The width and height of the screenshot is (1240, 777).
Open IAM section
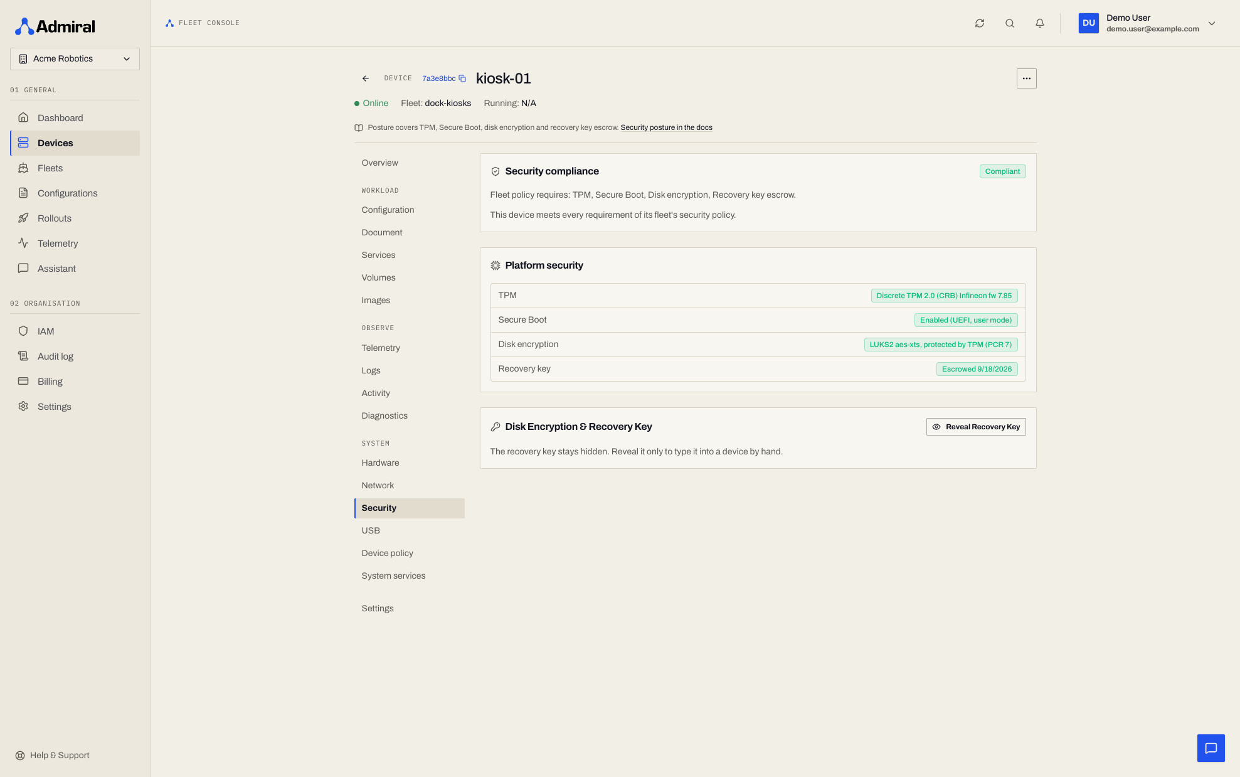75,331
